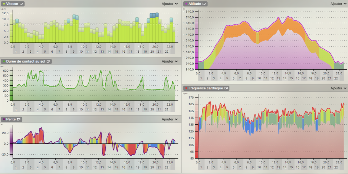348x174 pixels.
Task: Open the note icon beside Durée de contact au sol
Action: [x=49, y=62]
